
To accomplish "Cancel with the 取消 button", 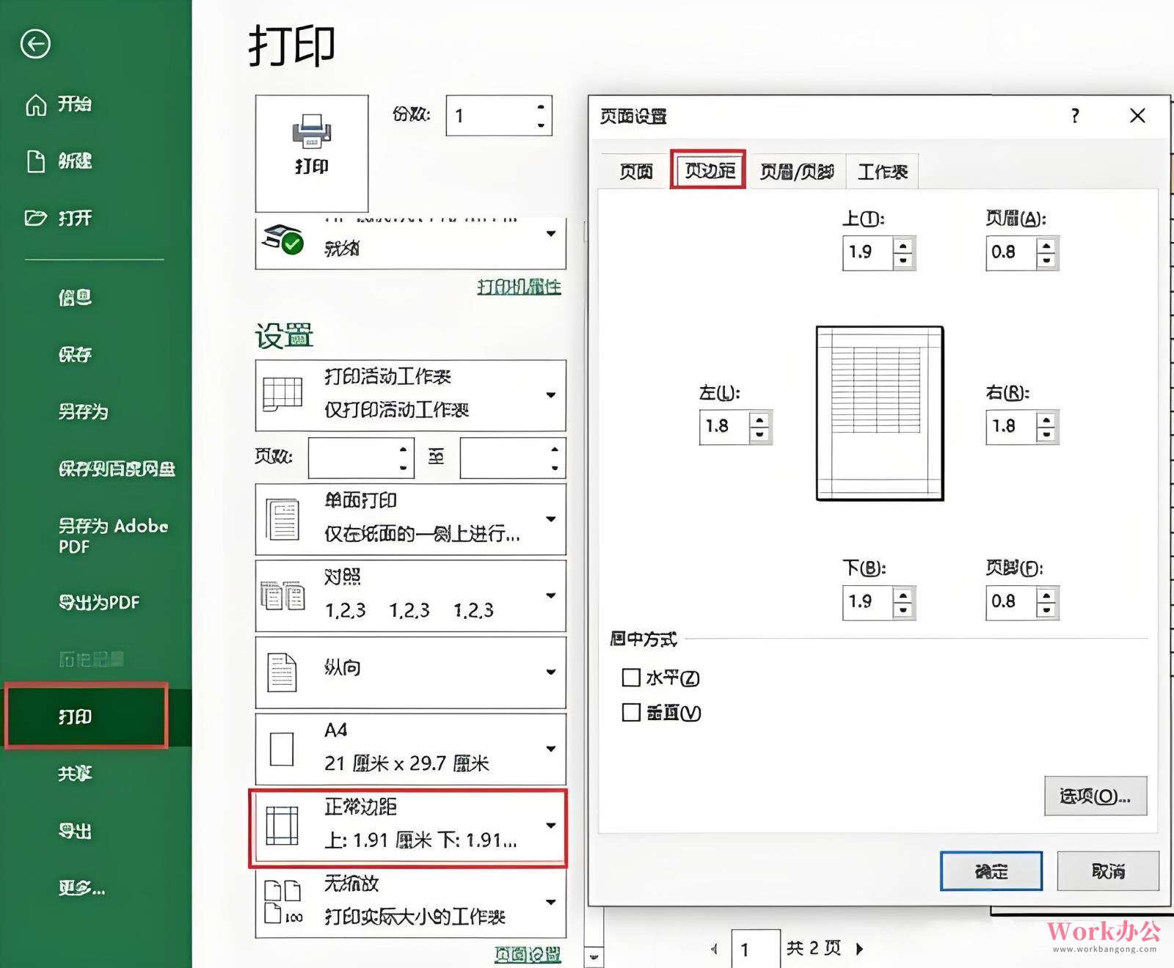I will click(x=1108, y=871).
